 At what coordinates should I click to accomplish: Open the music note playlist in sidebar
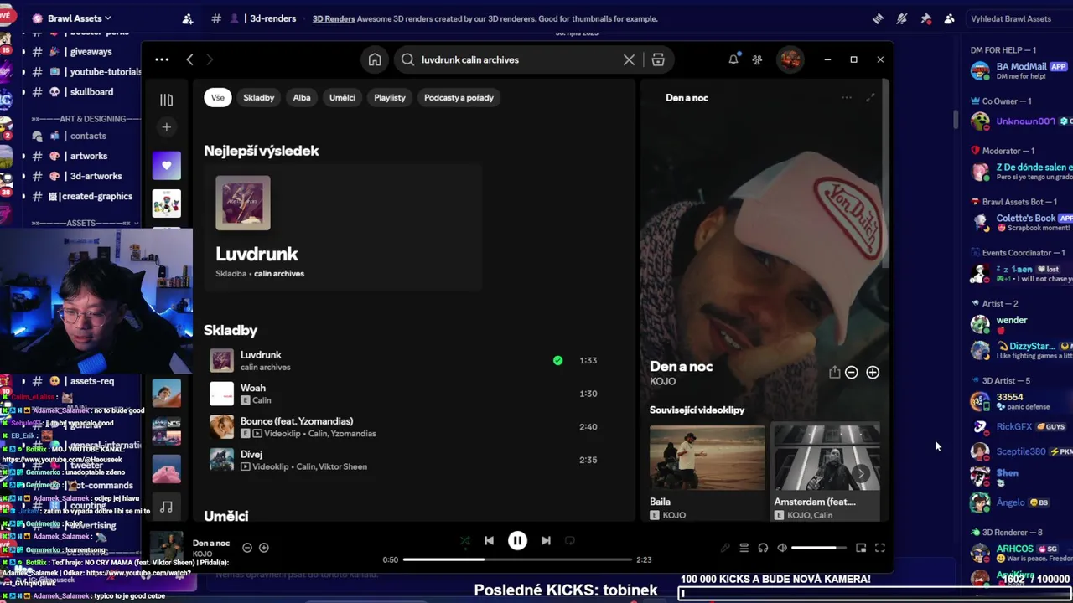point(166,506)
